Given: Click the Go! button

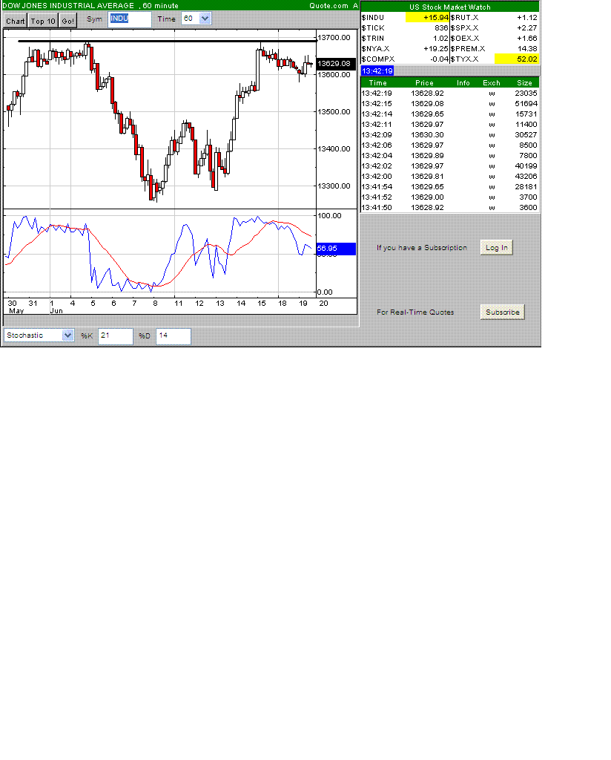Looking at the screenshot, I should [68, 21].
